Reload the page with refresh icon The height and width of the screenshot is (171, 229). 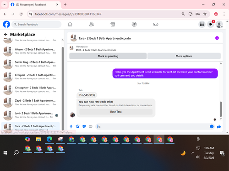21,14
